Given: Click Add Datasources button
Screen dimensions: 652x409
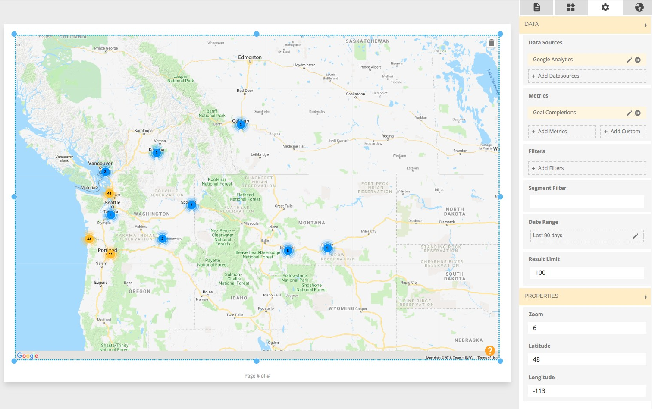Looking at the screenshot, I should (587, 76).
